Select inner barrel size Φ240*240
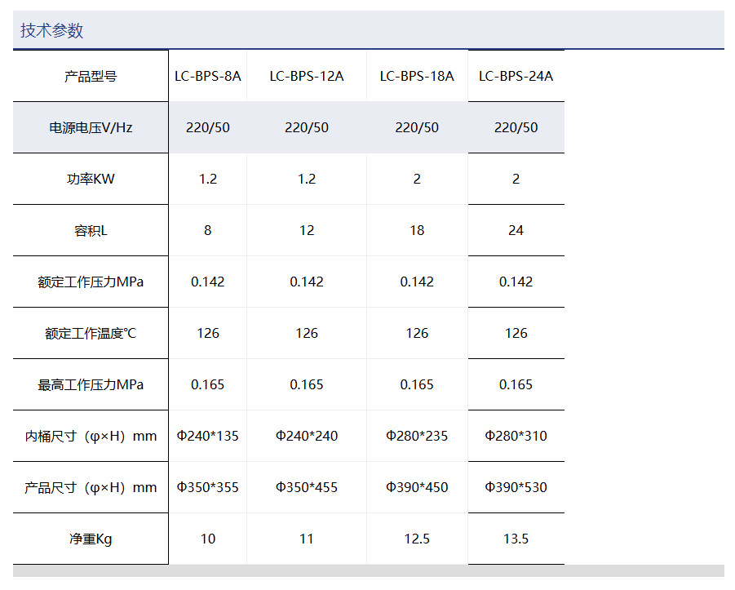 pyautogui.click(x=307, y=436)
